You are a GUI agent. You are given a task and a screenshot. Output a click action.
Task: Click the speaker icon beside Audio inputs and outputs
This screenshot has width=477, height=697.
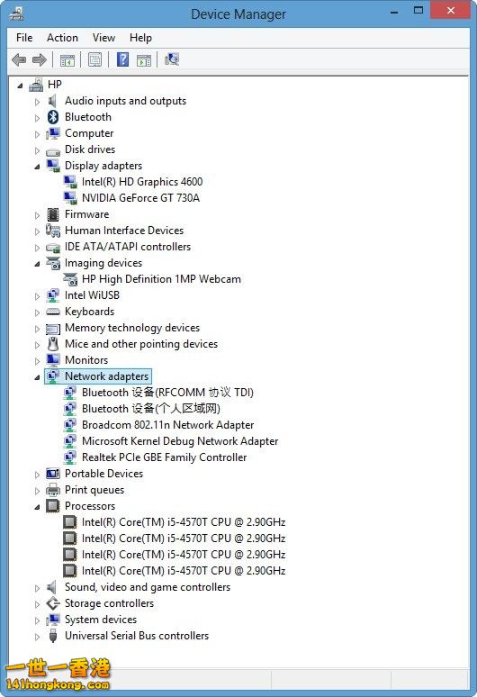coord(52,101)
